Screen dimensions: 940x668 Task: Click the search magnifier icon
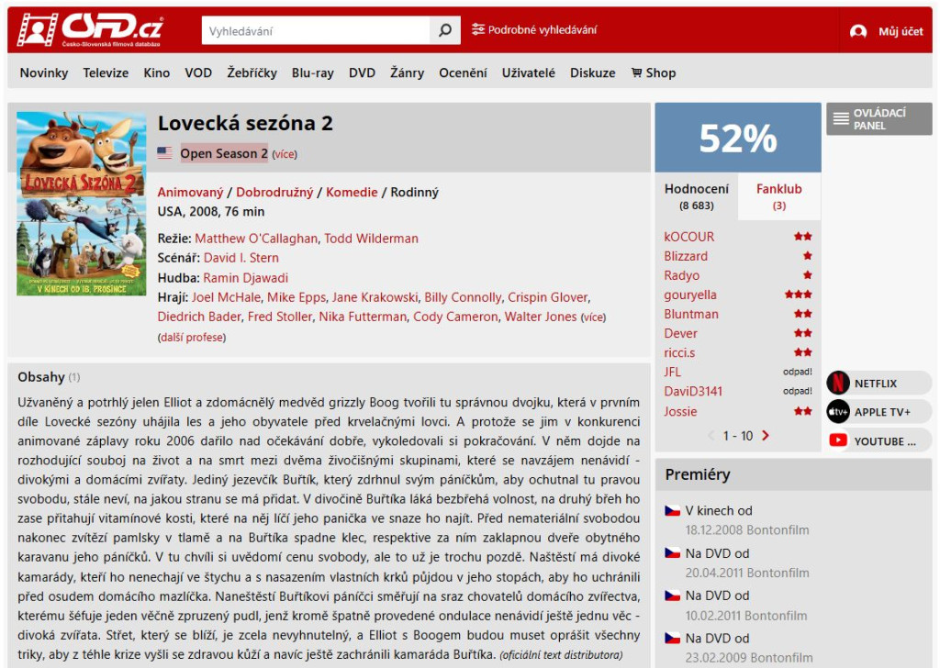click(445, 30)
